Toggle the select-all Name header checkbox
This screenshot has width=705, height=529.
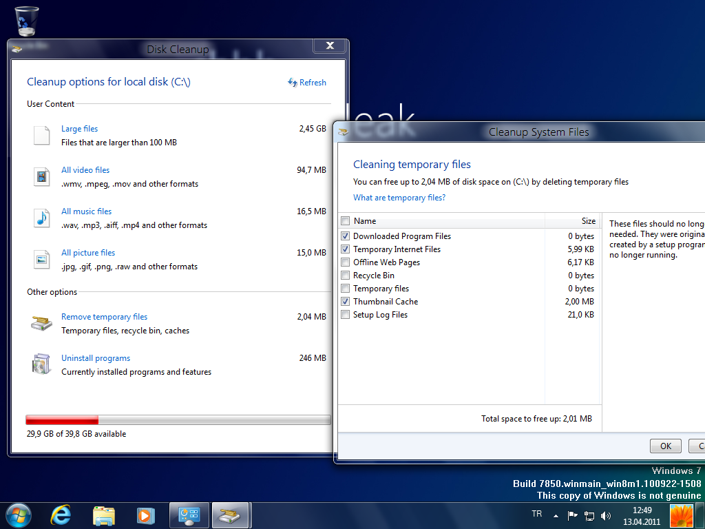(346, 221)
